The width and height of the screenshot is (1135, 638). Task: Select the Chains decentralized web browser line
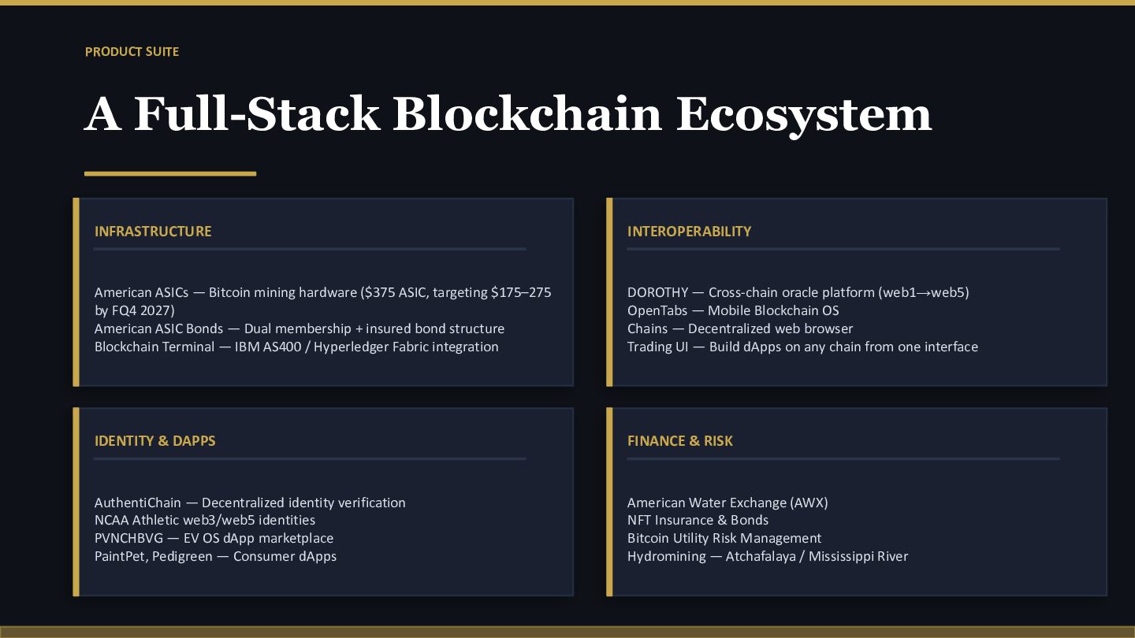pyautogui.click(x=739, y=329)
